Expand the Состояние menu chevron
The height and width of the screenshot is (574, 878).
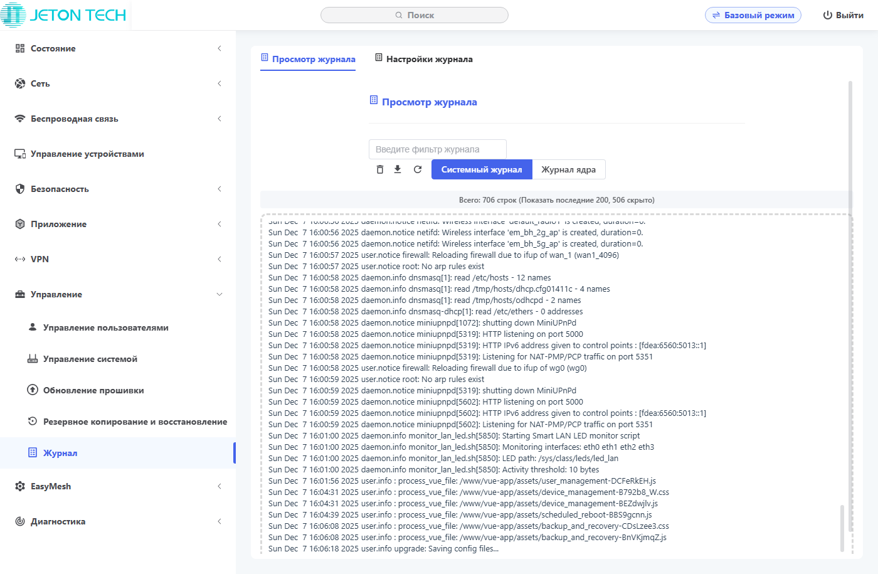tap(219, 48)
